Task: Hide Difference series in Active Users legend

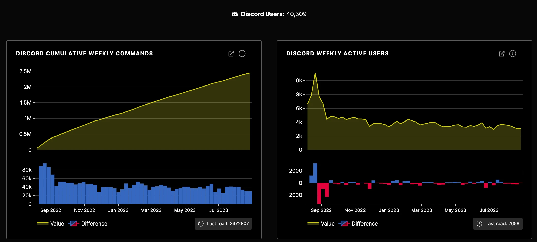Action: click(365, 224)
